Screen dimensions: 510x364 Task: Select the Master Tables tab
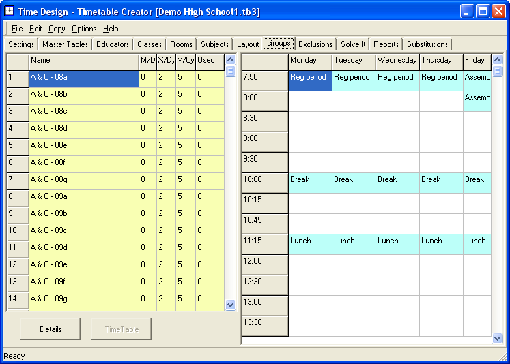[65, 44]
